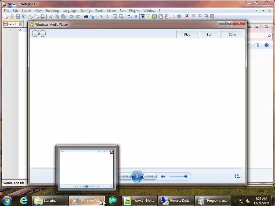Click the round Play button in Media Player
Image resolution: width=275 pixels, height=206 pixels.
pos(137,176)
